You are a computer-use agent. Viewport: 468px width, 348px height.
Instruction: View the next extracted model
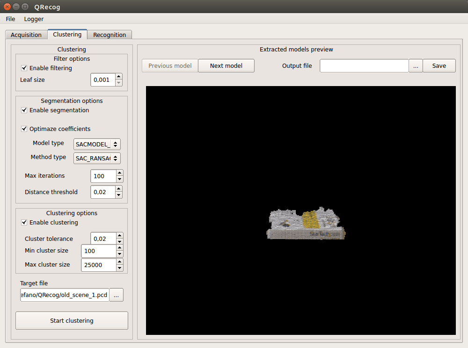point(226,65)
